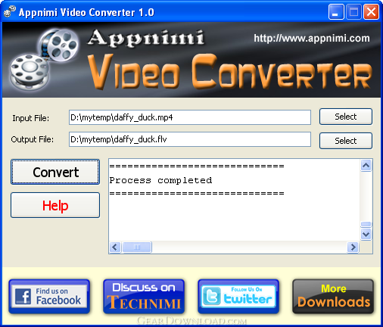The width and height of the screenshot is (383, 327).
Task: Click the log scroll up arrow
Action: click(x=366, y=166)
